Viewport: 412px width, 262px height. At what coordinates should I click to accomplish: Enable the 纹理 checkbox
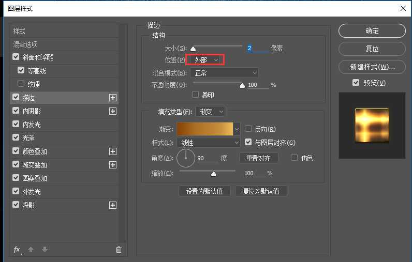tap(21, 84)
